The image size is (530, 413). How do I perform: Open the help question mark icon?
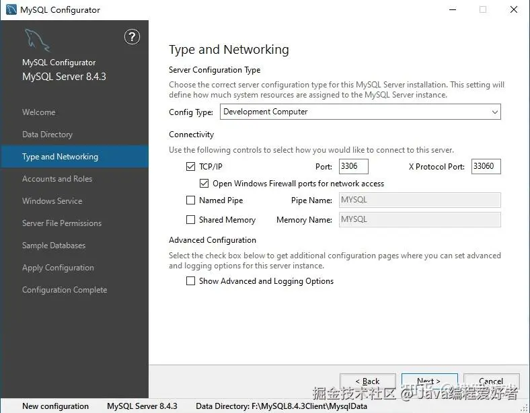(132, 37)
